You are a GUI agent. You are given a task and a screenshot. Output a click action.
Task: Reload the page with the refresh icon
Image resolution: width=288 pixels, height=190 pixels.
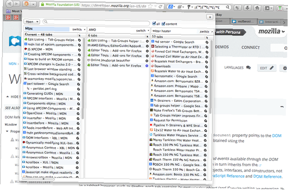click(x=160, y=7)
